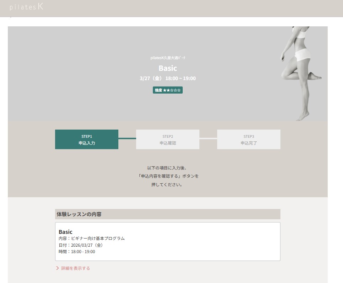Click the Basic title in lesson card

(x=65, y=232)
